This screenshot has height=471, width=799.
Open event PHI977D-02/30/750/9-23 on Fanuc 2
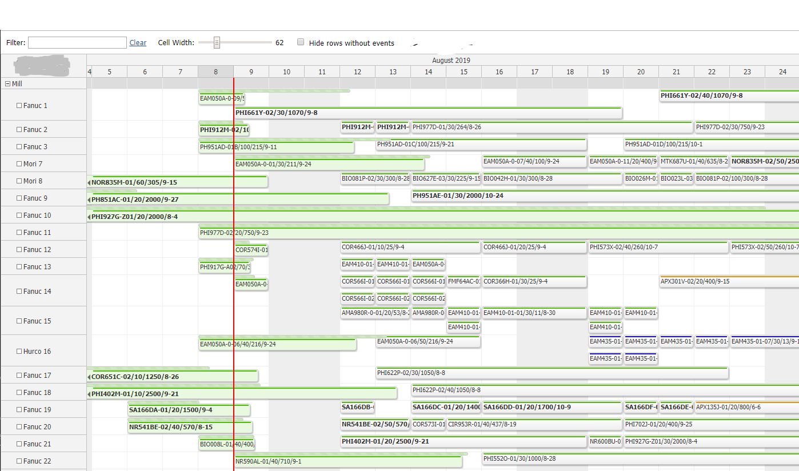click(x=747, y=127)
